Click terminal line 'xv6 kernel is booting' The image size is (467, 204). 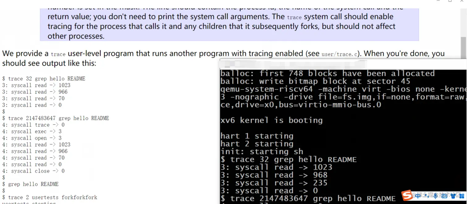(x=271, y=120)
